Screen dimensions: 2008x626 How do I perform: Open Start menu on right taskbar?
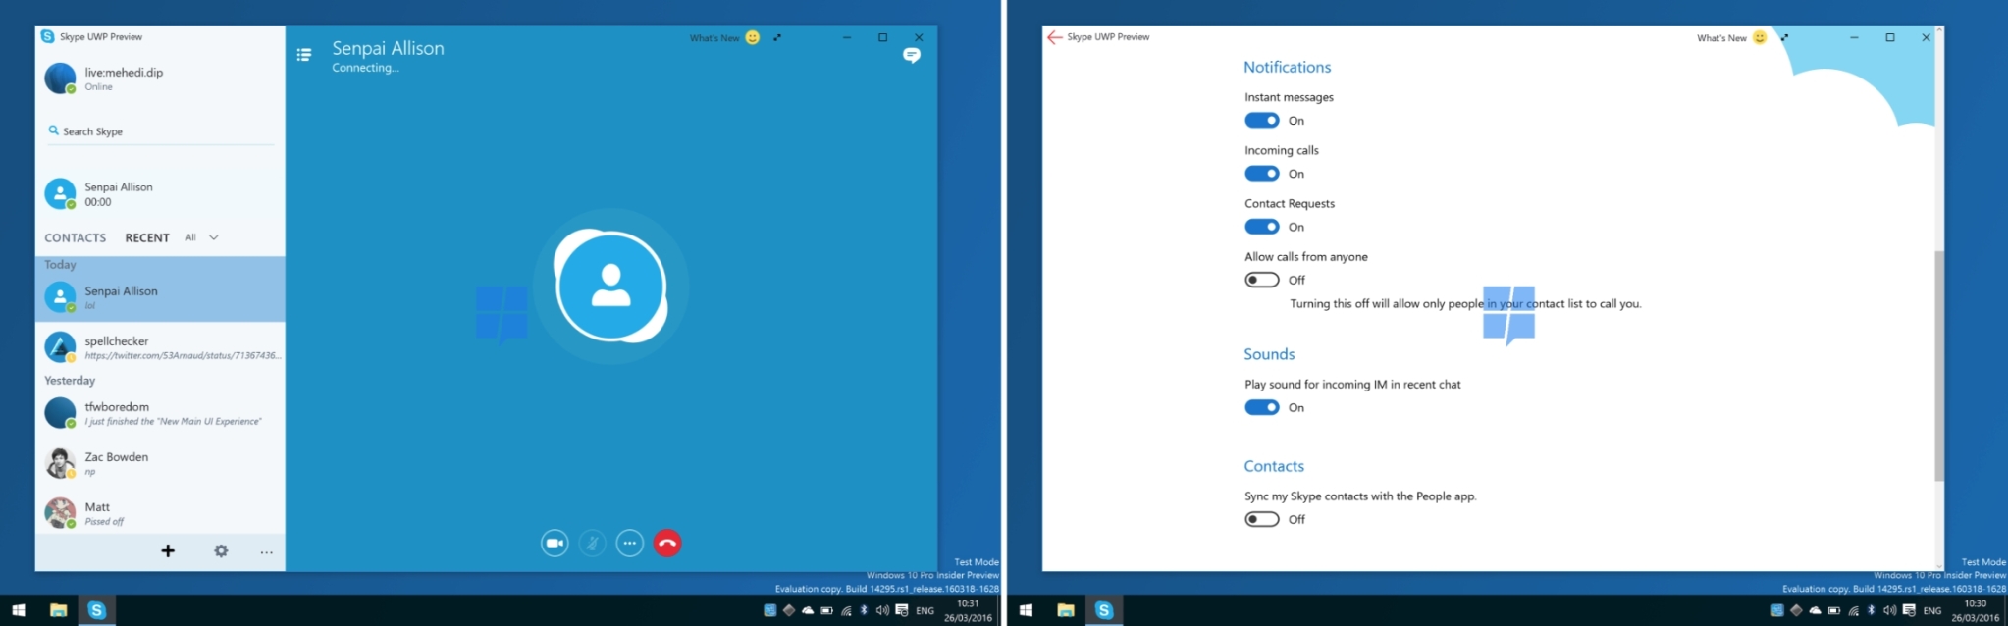[x=1026, y=610]
